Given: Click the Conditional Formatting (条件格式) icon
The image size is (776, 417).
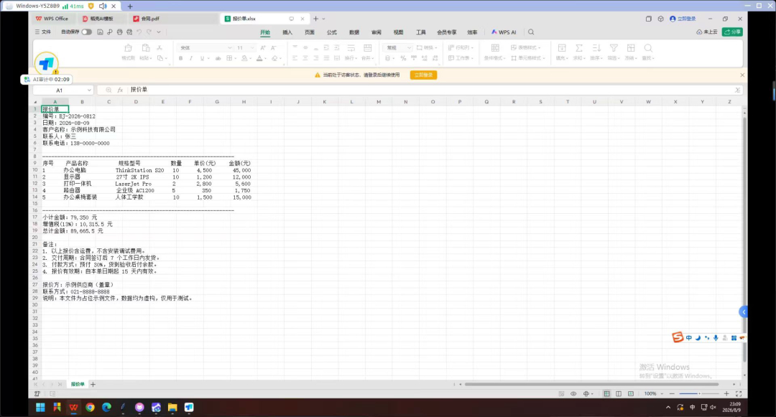Looking at the screenshot, I should [x=495, y=48].
